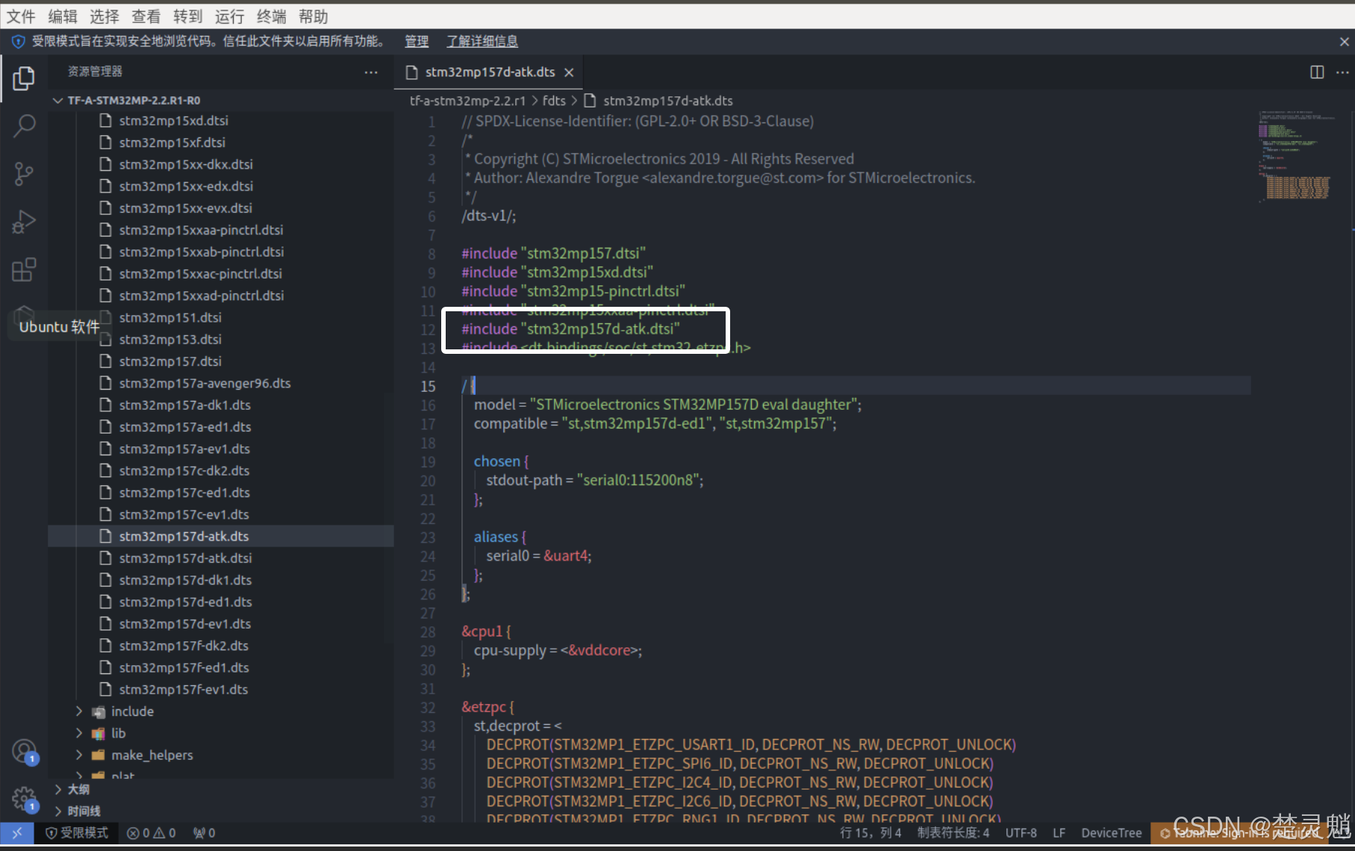Open the Explorer view in activity bar
The height and width of the screenshot is (851, 1355).
24,78
